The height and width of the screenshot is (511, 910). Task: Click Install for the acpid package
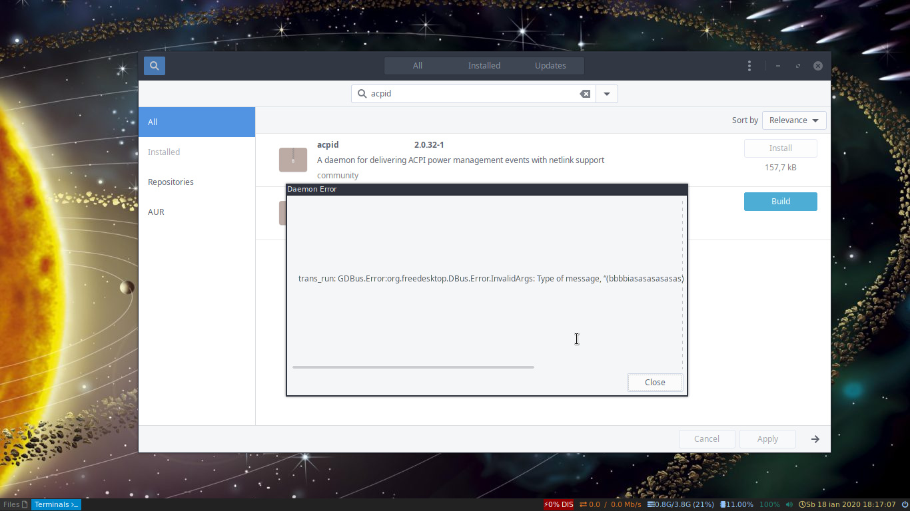[x=780, y=148]
